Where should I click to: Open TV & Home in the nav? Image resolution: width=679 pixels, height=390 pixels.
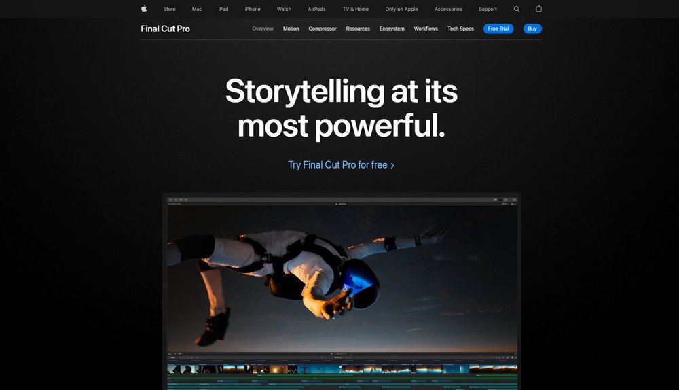(356, 9)
